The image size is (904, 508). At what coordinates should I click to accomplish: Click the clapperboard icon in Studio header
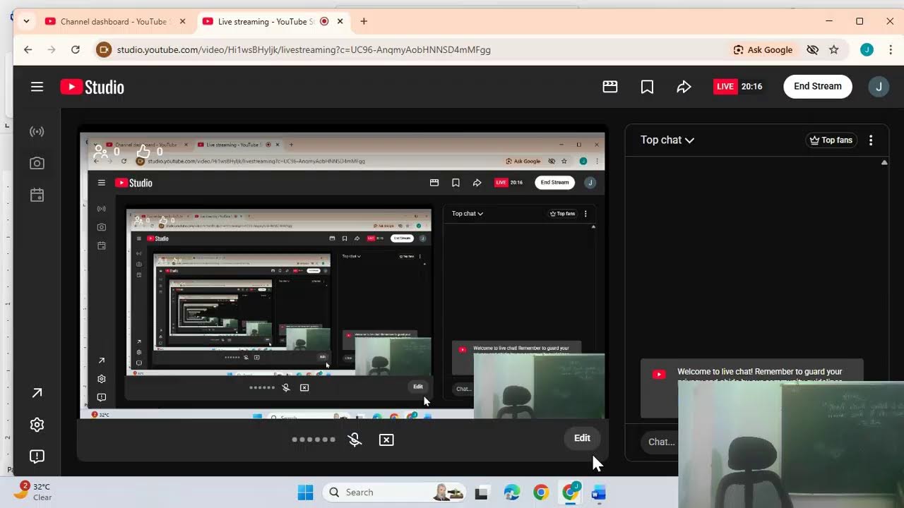pyautogui.click(x=610, y=86)
